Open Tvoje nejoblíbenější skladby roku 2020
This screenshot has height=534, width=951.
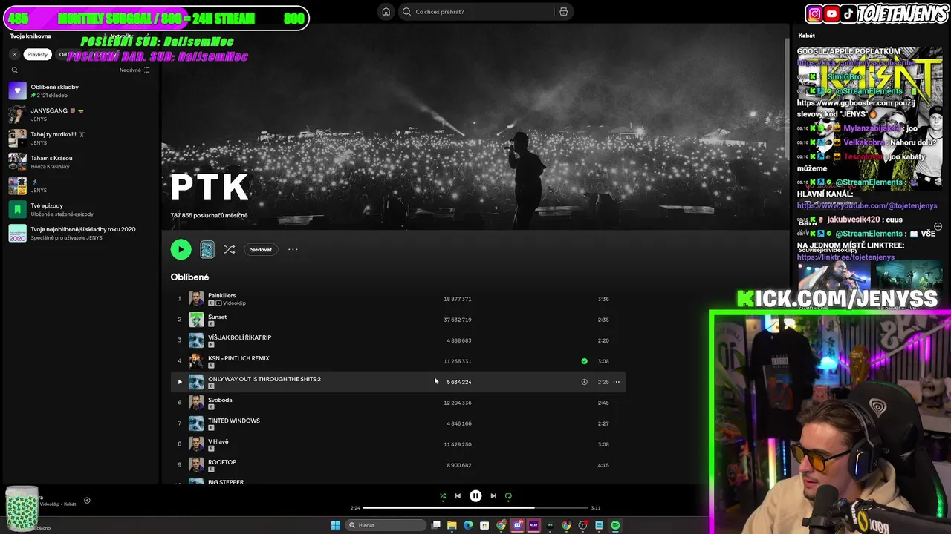click(82, 233)
